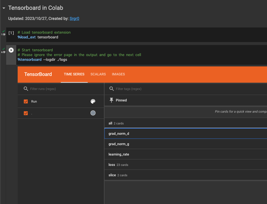Open the Srgr0 creator profile link

click(x=74, y=19)
